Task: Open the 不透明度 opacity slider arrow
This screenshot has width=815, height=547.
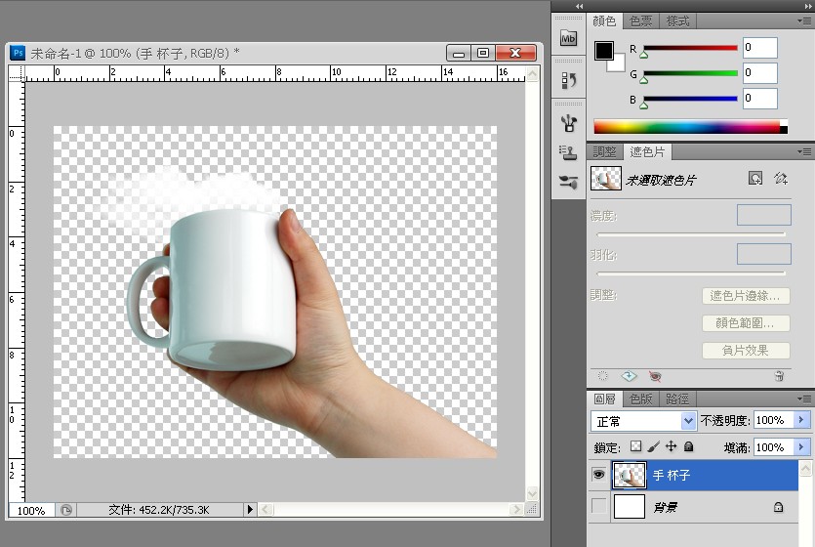Action: point(801,420)
